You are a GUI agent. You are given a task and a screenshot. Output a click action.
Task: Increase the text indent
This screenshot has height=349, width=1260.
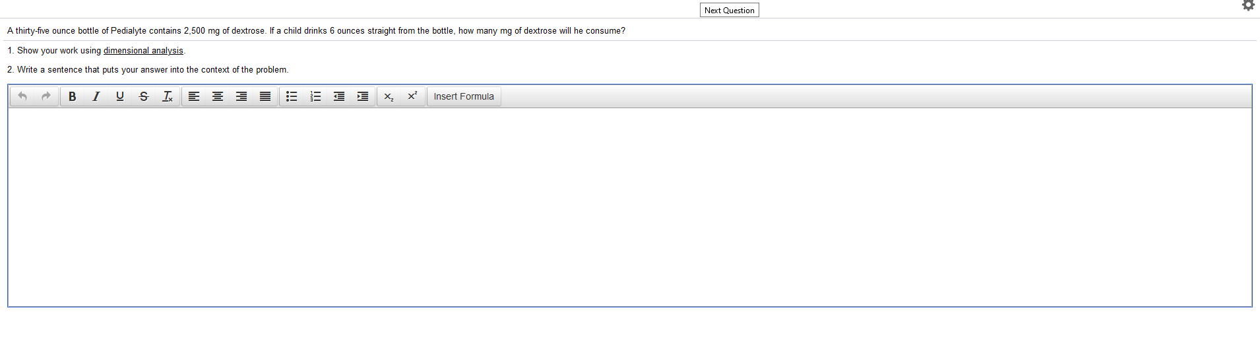click(363, 96)
